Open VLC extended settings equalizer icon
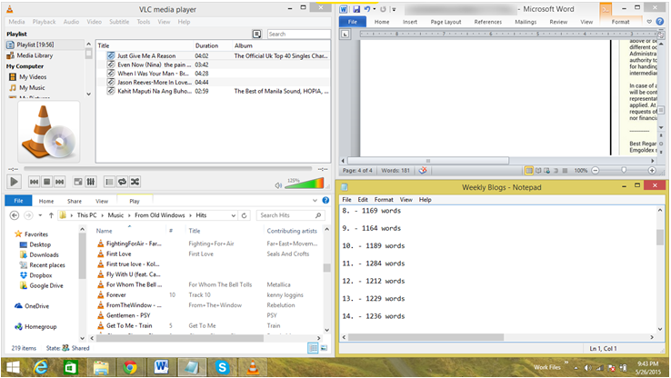Screen dimensions: 671x378 (91, 182)
